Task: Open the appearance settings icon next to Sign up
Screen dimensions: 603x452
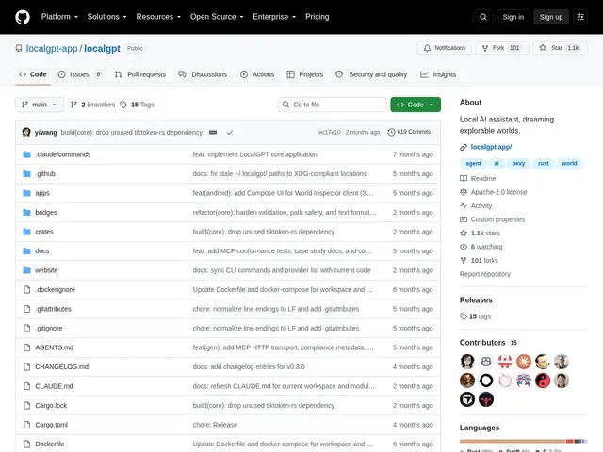Action: coord(580,17)
